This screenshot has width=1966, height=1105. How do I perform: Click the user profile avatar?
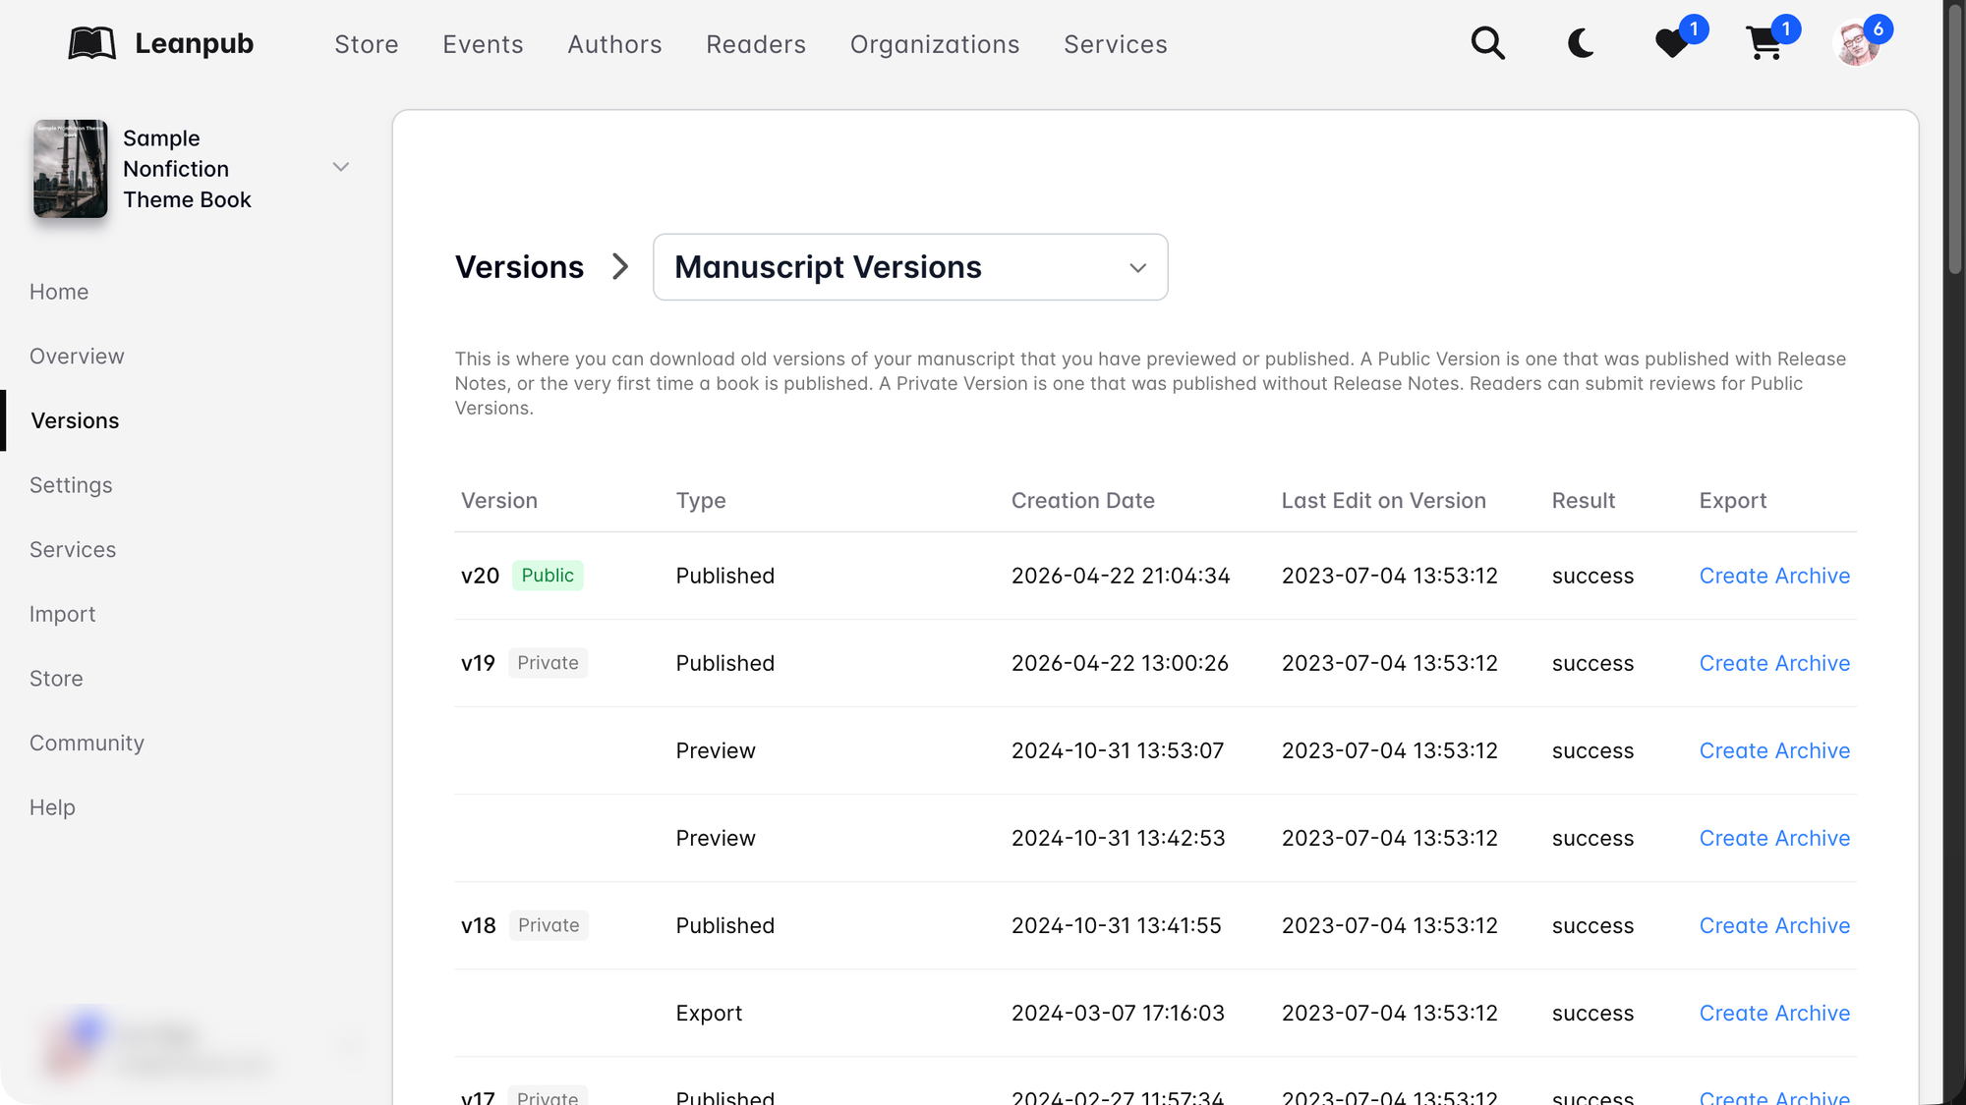click(x=1857, y=43)
